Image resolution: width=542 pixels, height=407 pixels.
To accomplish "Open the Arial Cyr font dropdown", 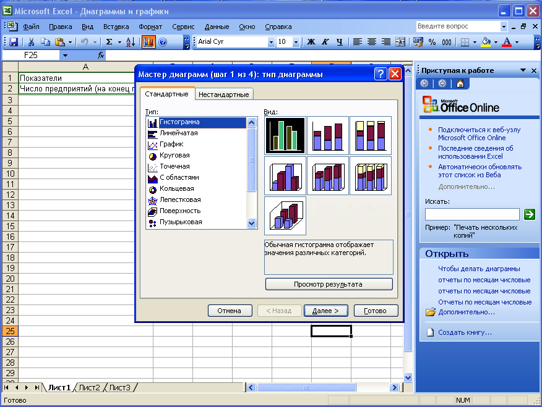I will (270, 42).
